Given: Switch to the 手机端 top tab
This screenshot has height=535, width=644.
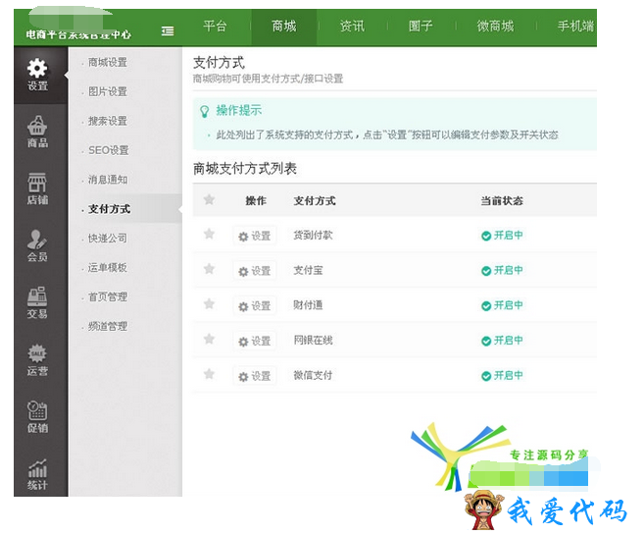Looking at the screenshot, I should (x=575, y=27).
